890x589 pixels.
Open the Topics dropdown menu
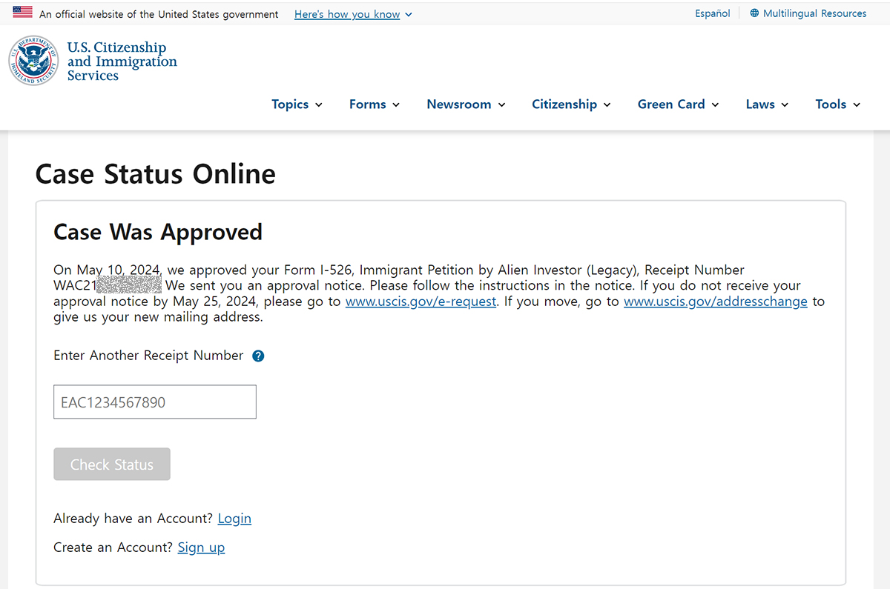tap(297, 104)
